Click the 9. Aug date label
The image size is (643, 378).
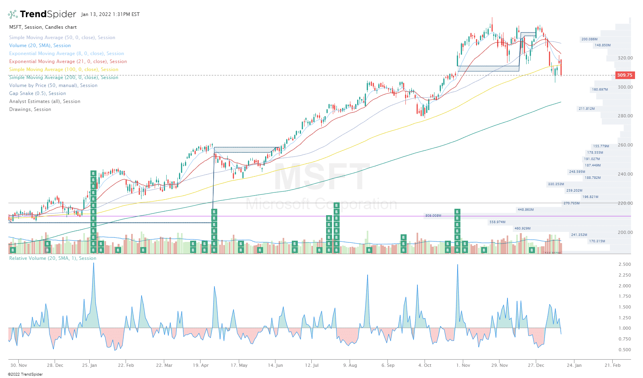coord(350,365)
